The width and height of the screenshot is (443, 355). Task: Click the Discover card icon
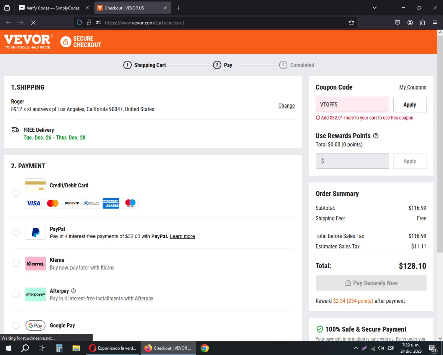pyautogui.click(x=72, y=203)
